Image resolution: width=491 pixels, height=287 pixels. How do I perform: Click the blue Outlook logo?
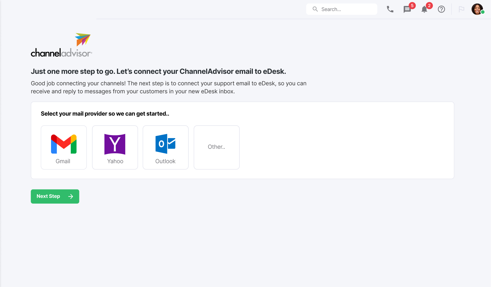(x=166, y=144)
